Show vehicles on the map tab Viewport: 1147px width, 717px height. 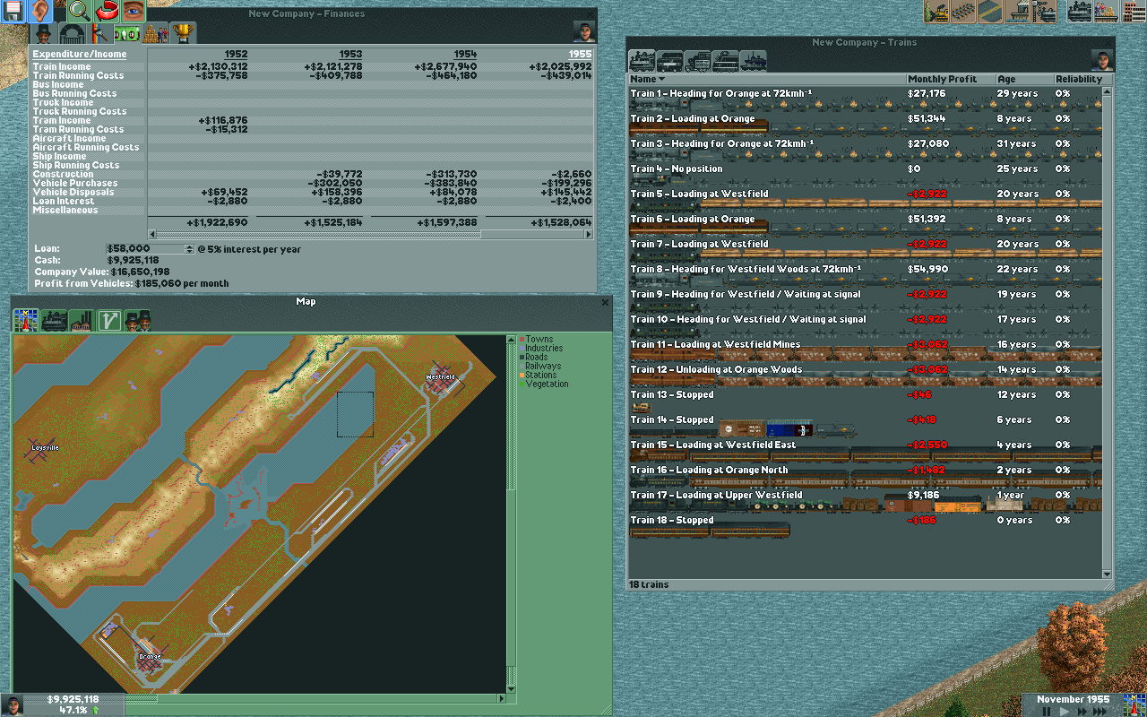(x=54, y=321)
